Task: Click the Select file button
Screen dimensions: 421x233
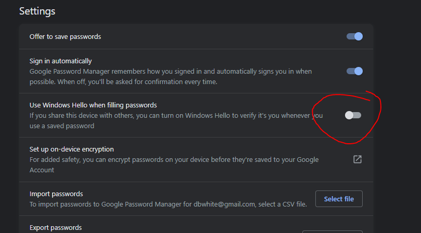Action: click(339, 199)
